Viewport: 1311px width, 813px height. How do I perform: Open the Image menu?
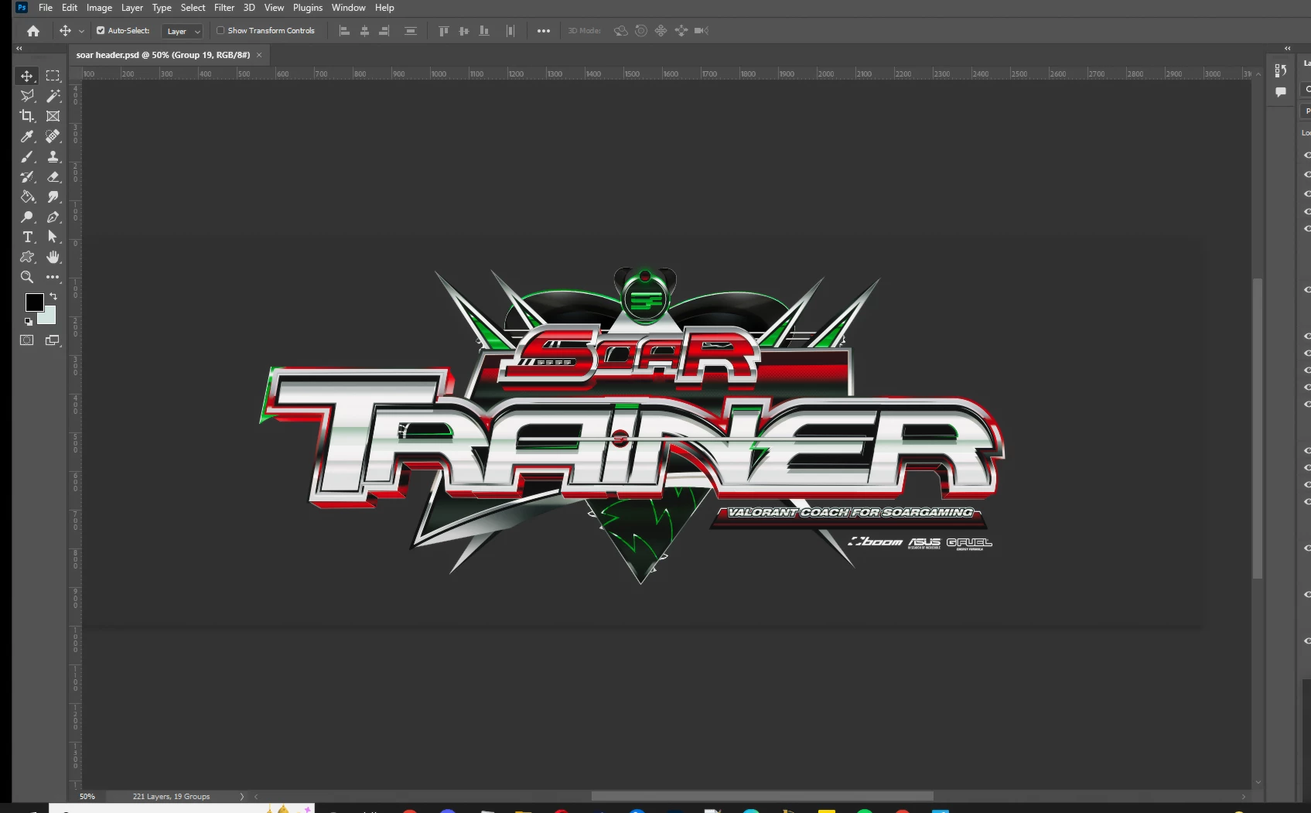pyautogui.click(x=99, y=8)
